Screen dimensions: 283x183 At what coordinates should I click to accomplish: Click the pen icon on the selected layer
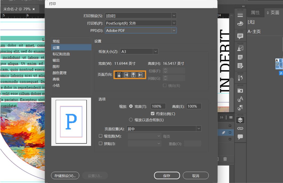223,133
